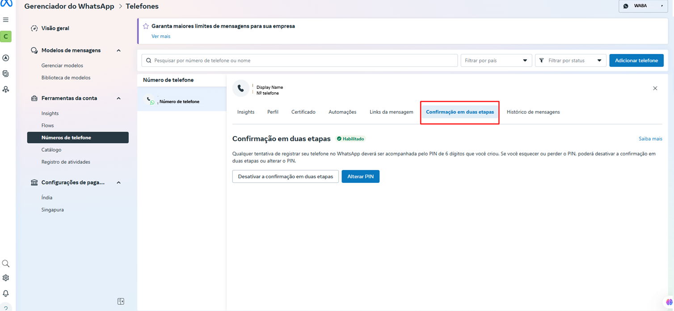Click Desativar a confirmação em duas etapas
Screen dimensions: 674x311
click(x=285, y=177)
